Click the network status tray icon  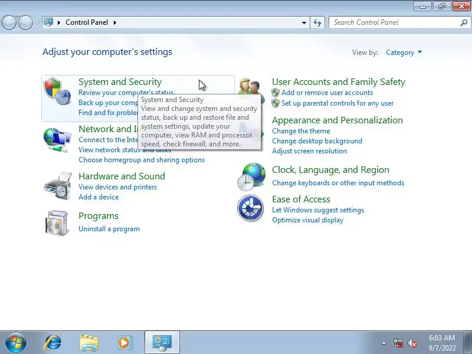pos(398,343)
